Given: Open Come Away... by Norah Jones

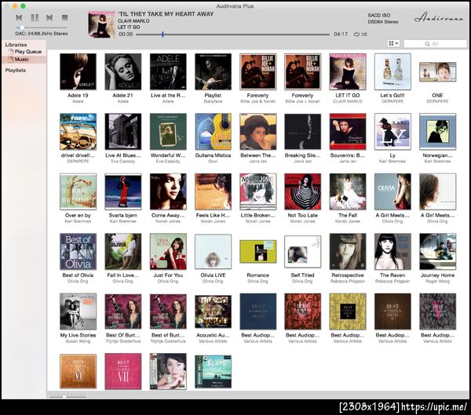Looking at the screenshot, I should tap(168, 191).
